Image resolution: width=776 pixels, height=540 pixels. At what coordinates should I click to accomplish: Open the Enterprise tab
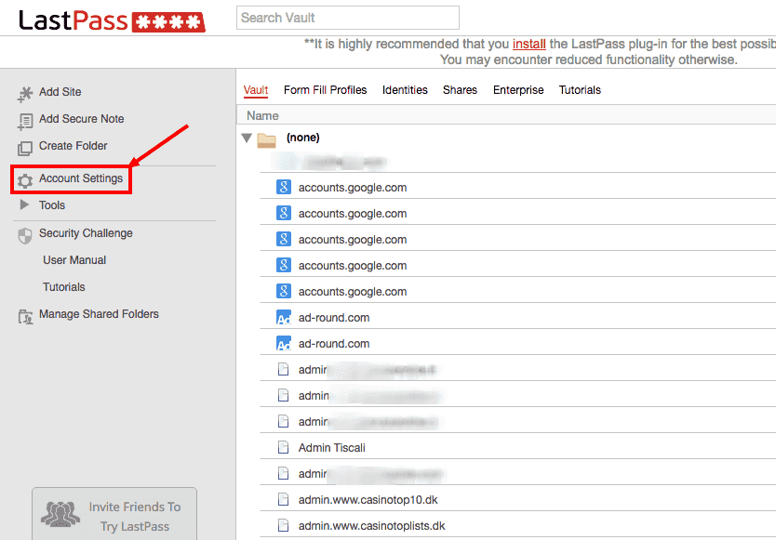click(x=518, y=90)
